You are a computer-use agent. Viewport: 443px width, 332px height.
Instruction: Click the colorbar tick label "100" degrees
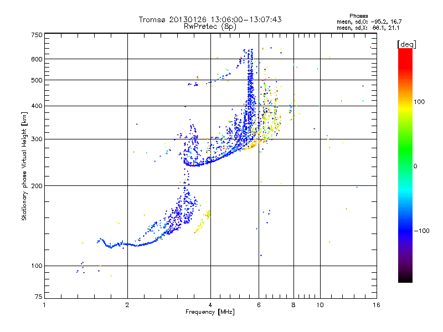pos(419,102)
